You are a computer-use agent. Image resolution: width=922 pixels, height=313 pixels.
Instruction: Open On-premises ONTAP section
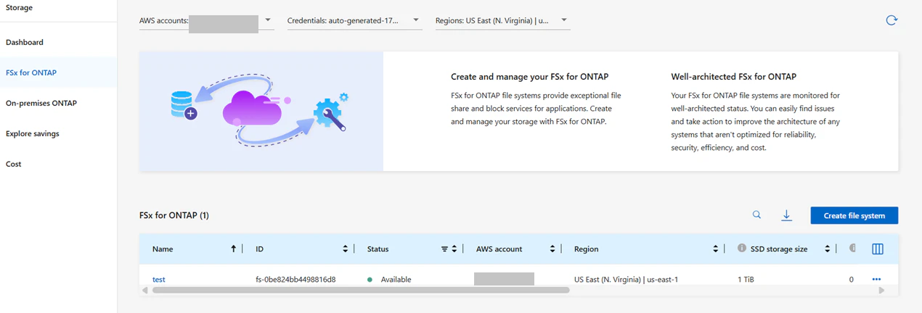[x=41, y=103]
